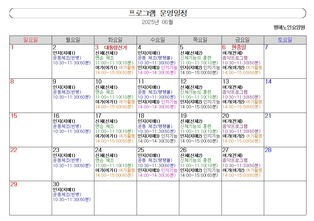Click 신체(신체1) on day 10
314x221 pixels.
tap(106, 87)
